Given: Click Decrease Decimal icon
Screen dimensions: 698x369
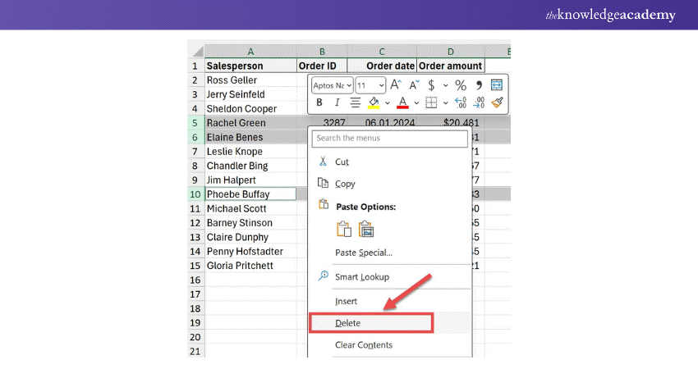Looking at the screenshot, I should click(479, 102).
